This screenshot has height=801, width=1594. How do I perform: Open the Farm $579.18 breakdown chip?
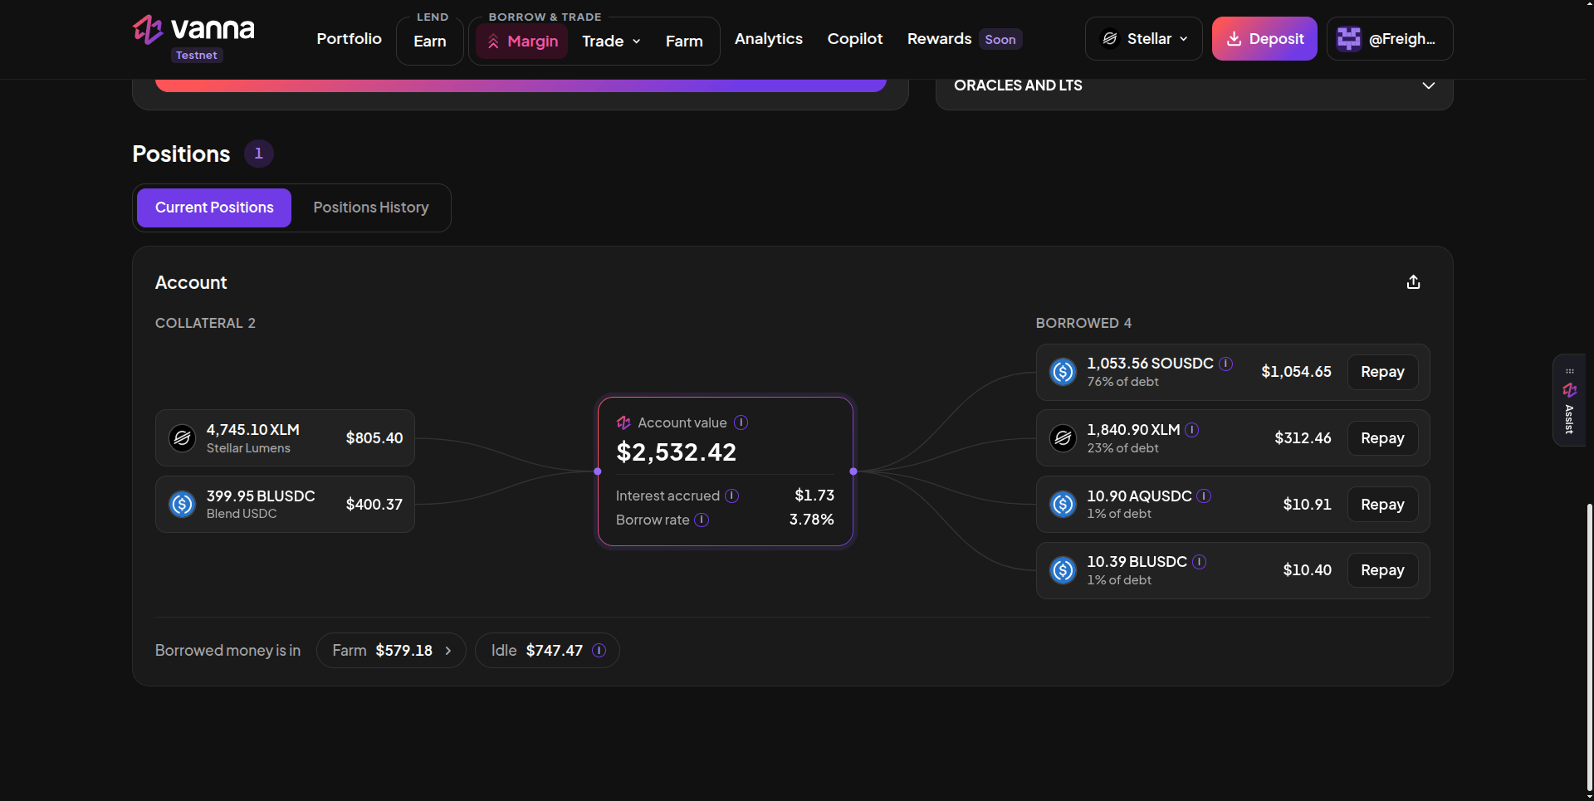click(391, 651)
